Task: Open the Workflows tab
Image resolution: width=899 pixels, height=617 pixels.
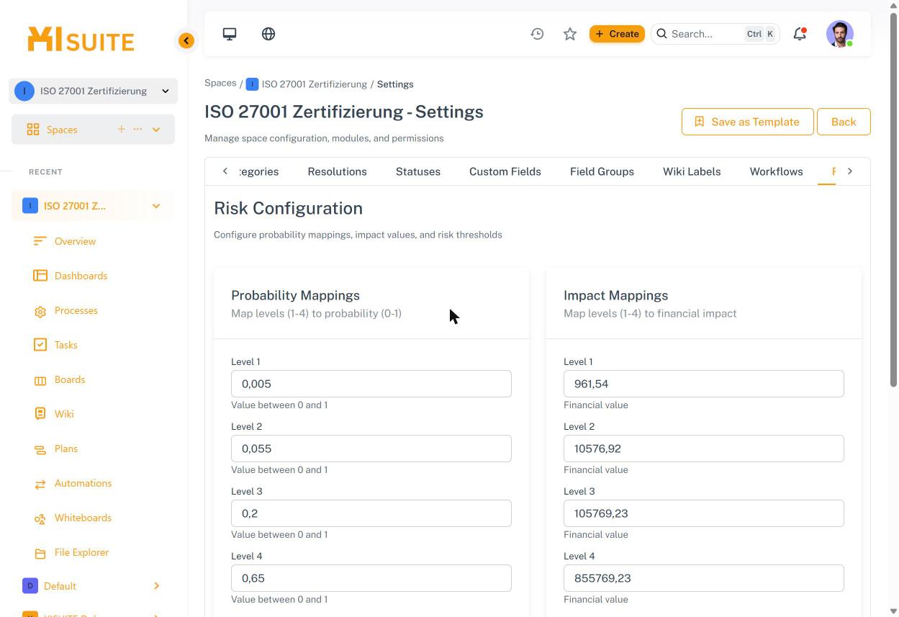Action: (776, 171)
